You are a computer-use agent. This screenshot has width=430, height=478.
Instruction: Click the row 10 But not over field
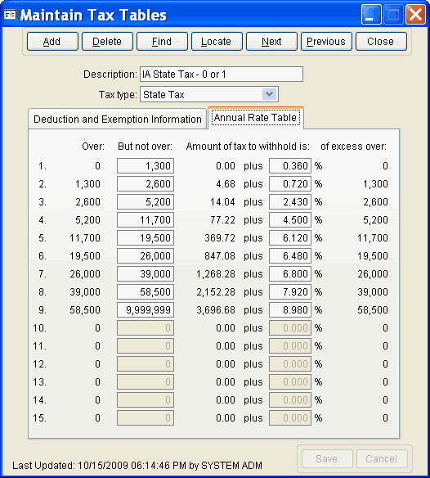click(146, 327)
